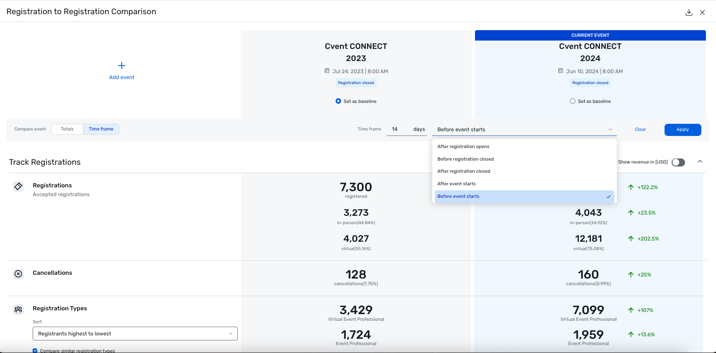Click the 7,099 Virtual Event Professional value
Image resolution: width=716 pixels, height=353 pixels.
tap(588, 310)
